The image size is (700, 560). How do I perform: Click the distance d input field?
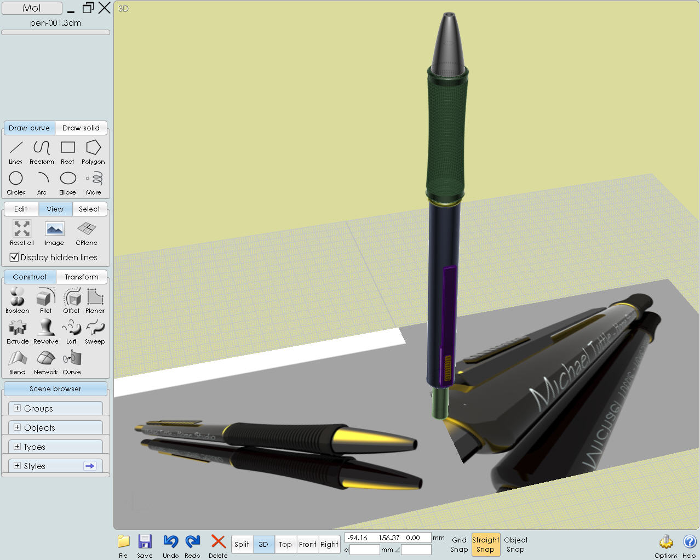pos(365,550)
